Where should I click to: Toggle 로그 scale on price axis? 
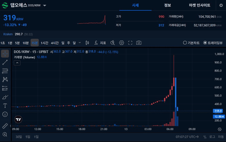click(x=212, y=137)
